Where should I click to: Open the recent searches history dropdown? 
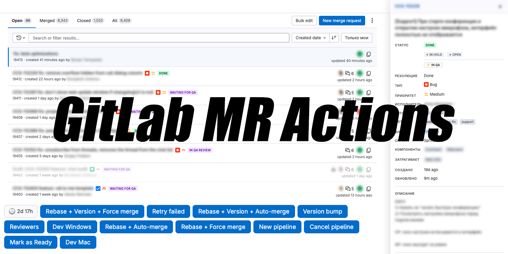pyautogui.click(x=21, y=38)
